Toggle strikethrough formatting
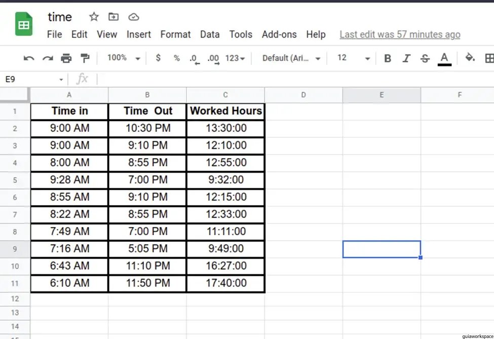494x339 pixels. tap(425, 58)
